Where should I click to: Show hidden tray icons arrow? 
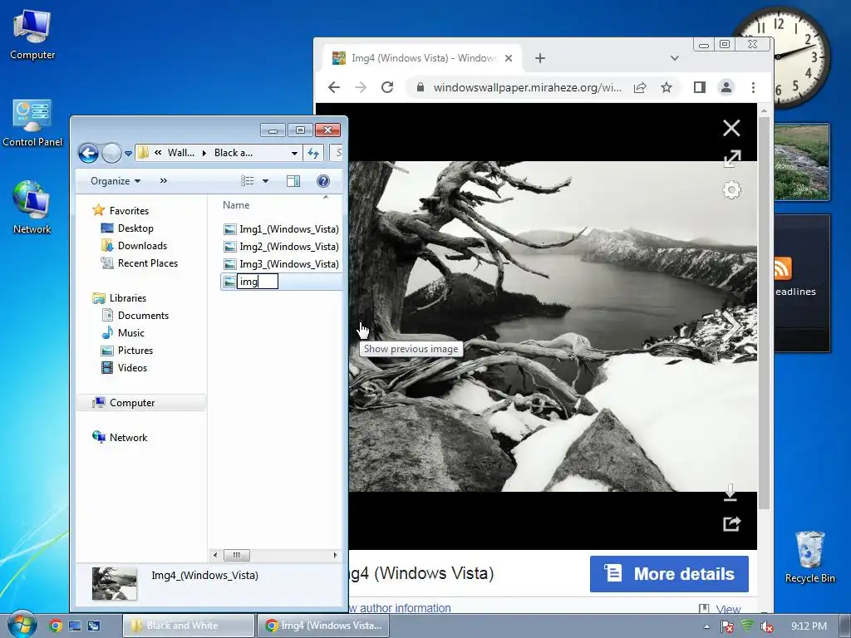click(706, 626)
